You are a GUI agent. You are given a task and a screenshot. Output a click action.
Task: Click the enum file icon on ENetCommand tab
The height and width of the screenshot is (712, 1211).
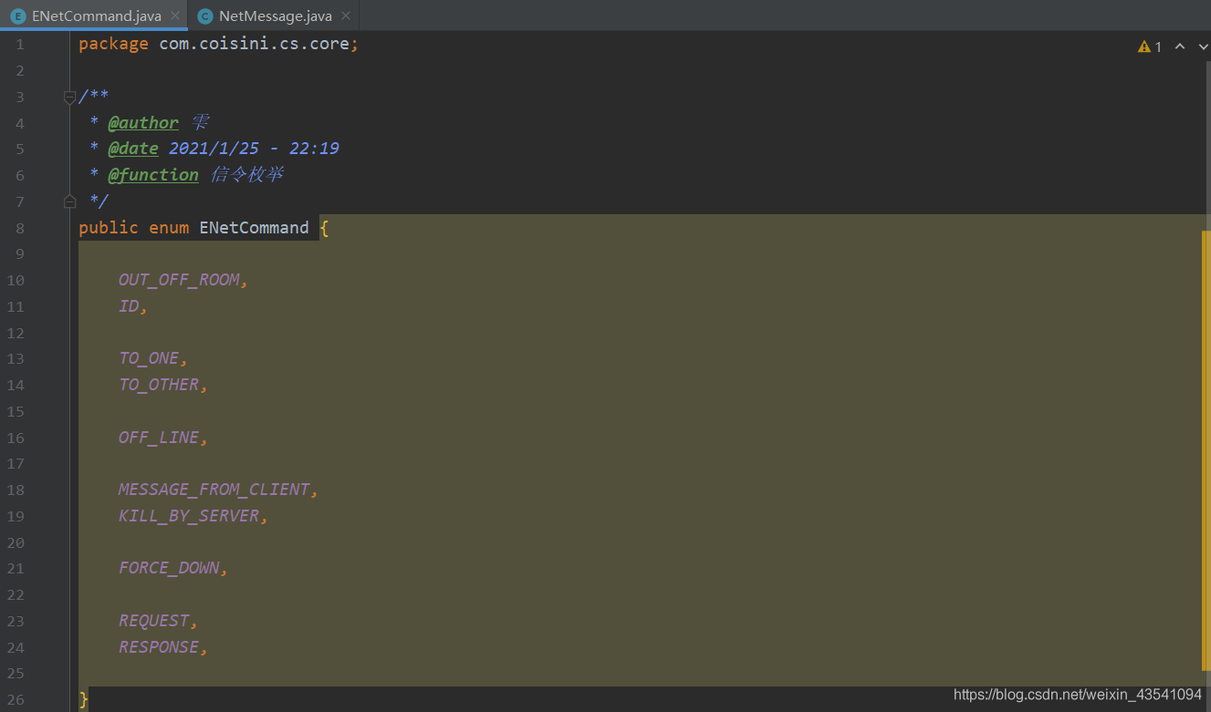pyautogui.click(x=17, y=15)
